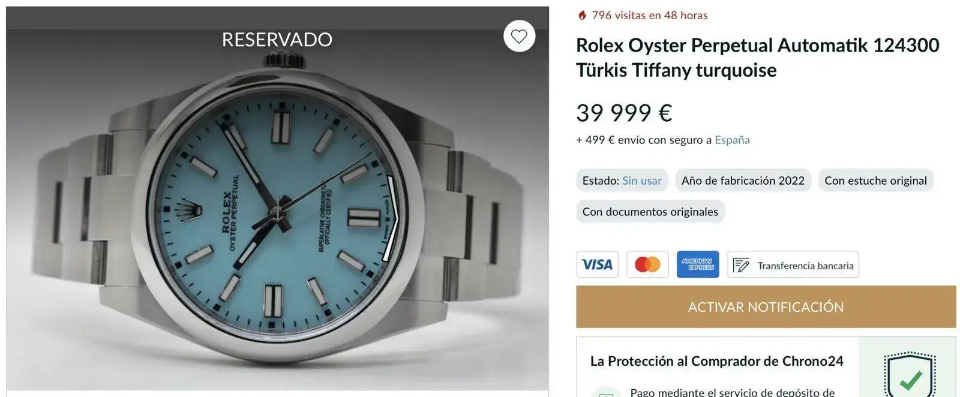960x397 pixels.
Task: Open the turquoise Rolex watch photo
Action: point(277,210)
